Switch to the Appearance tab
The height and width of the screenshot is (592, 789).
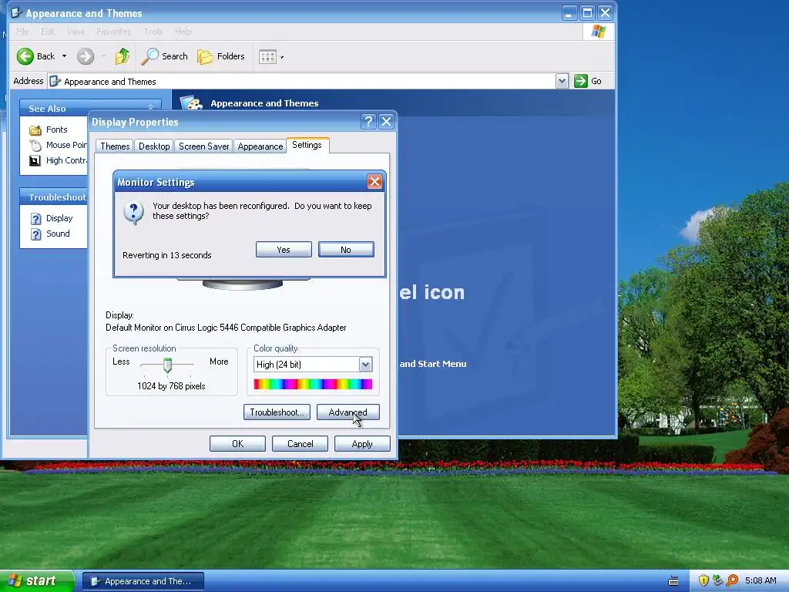pos(260,146)
